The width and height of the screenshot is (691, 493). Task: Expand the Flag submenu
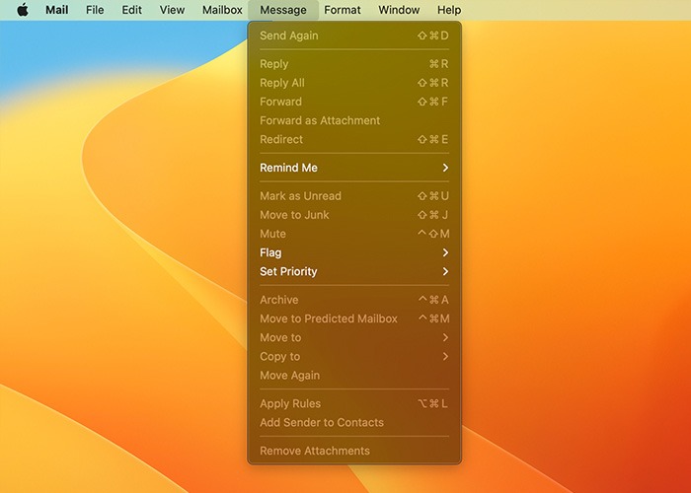[x=354, y=252]
